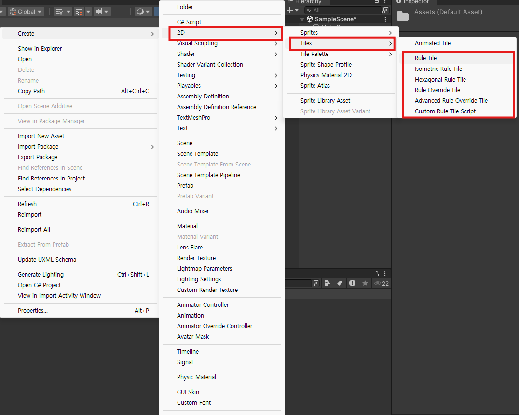Create a Sprite Shape Profile

tap(341, 65)
